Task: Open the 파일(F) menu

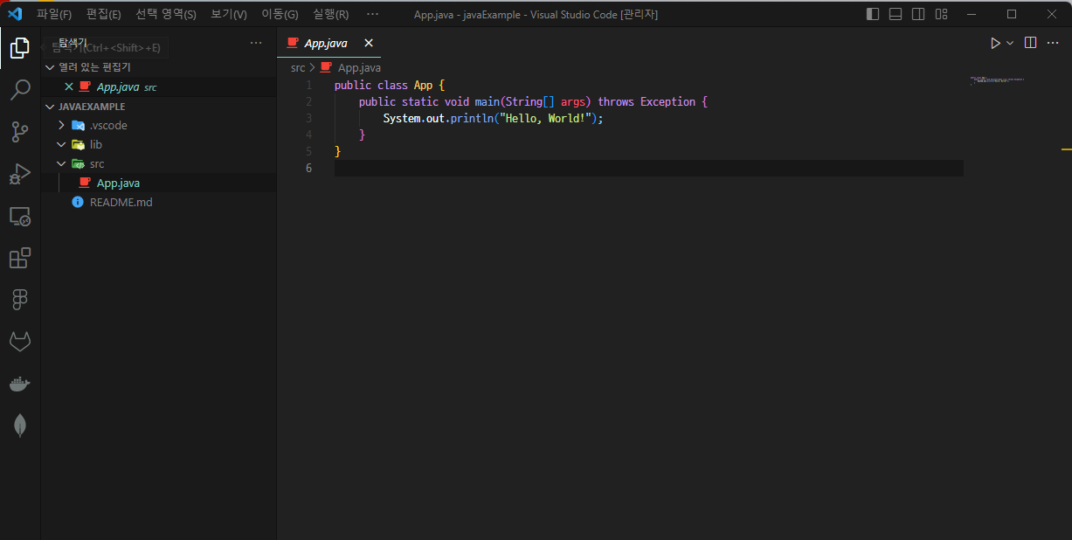Action: (54, 14)
